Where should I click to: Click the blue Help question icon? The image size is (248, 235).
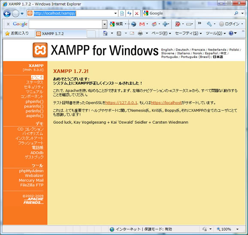point(231,33)
